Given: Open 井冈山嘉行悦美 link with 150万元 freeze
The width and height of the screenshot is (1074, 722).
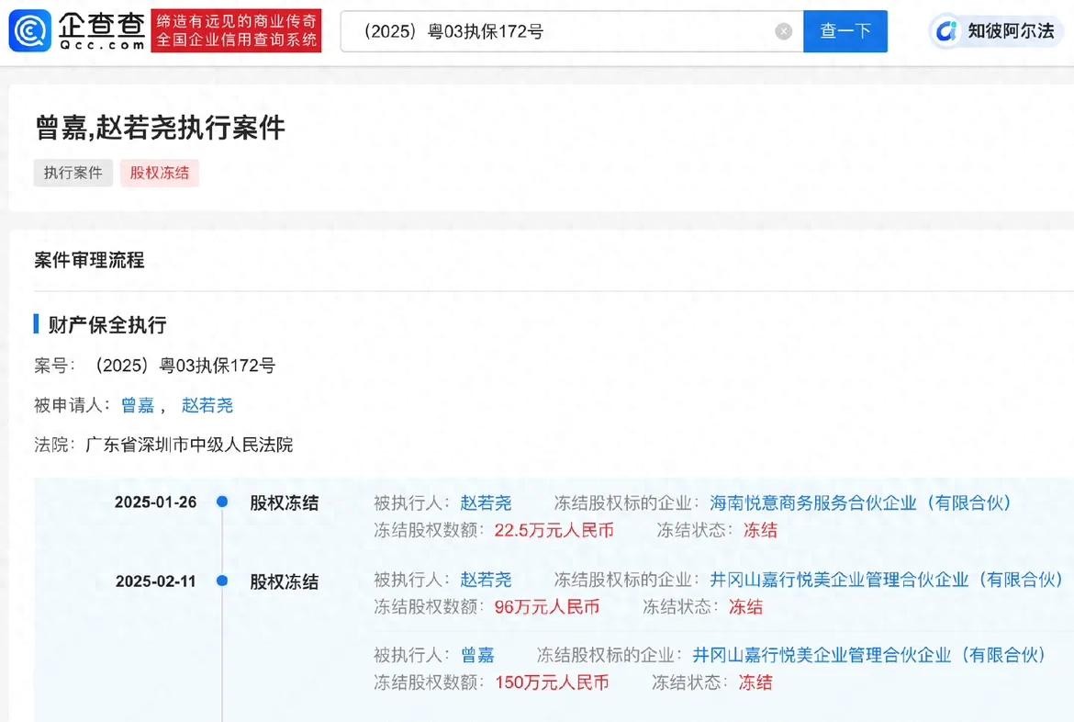Looking at the screenshot, I should [868, 655].
